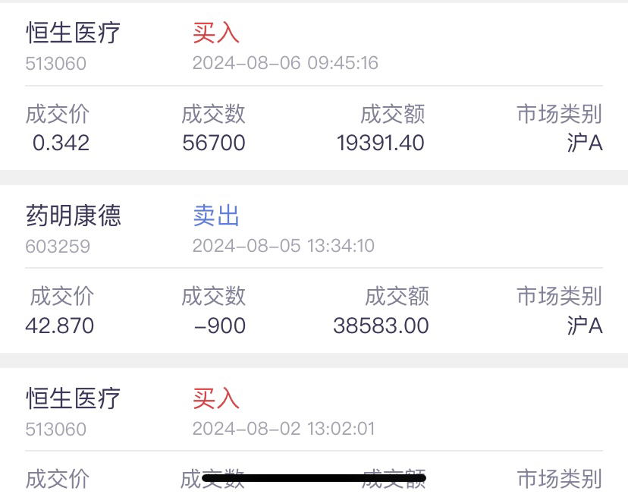Open the first 恒生医疗 trade record

314,87
